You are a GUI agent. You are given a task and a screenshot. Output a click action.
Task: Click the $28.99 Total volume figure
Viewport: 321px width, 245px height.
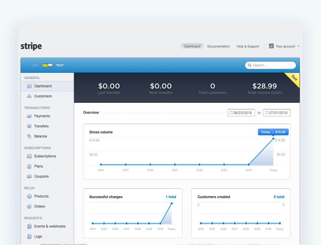point(264,86)
